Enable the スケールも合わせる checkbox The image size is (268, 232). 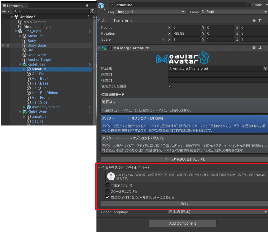click(x=107, y=191)
